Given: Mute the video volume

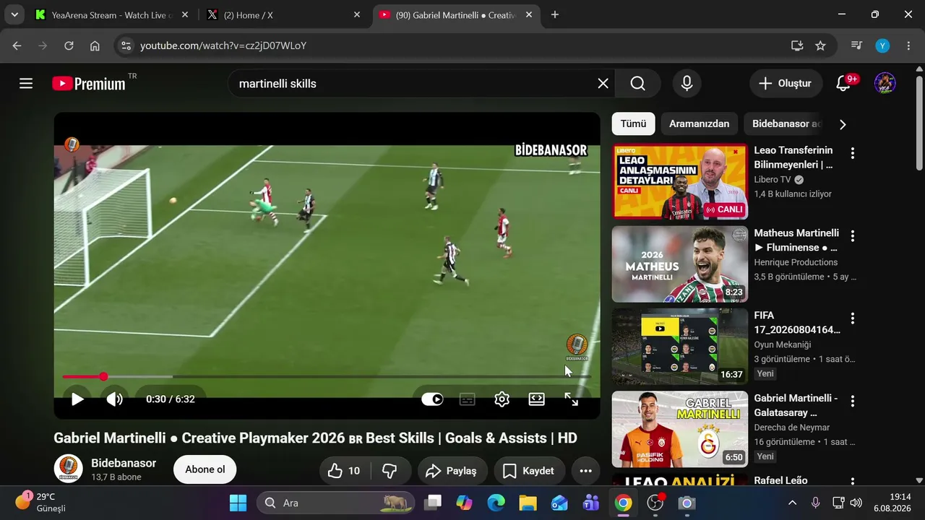Looking at the screenshot, I should [114, 399].
